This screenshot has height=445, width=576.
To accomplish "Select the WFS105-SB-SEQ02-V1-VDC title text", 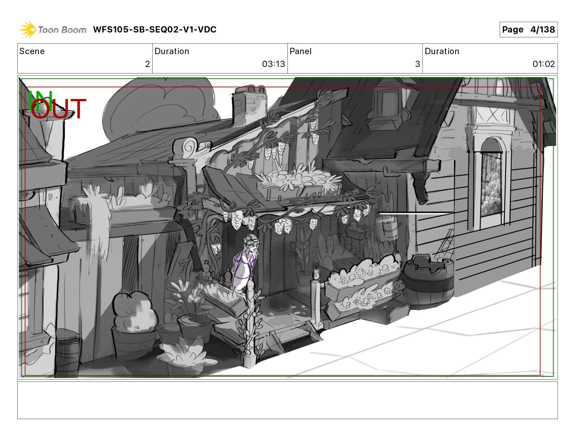I will click(155, 30).
